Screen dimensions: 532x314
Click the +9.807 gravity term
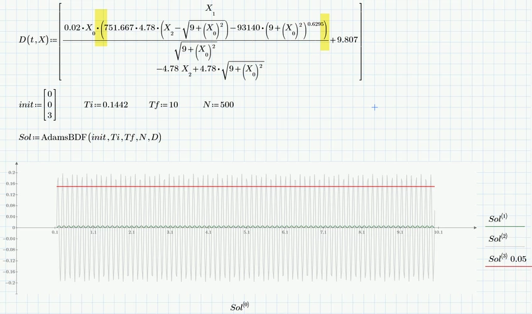[x=344, y=40]
